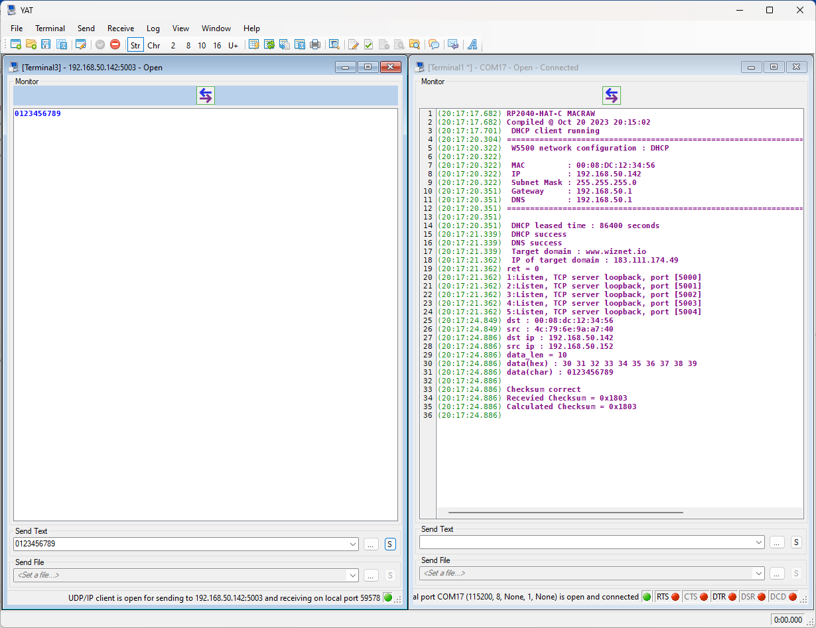Click the red Stop/Close terminal icon
The width and height of the screenshot is (816, 628).
coord(115,44)
